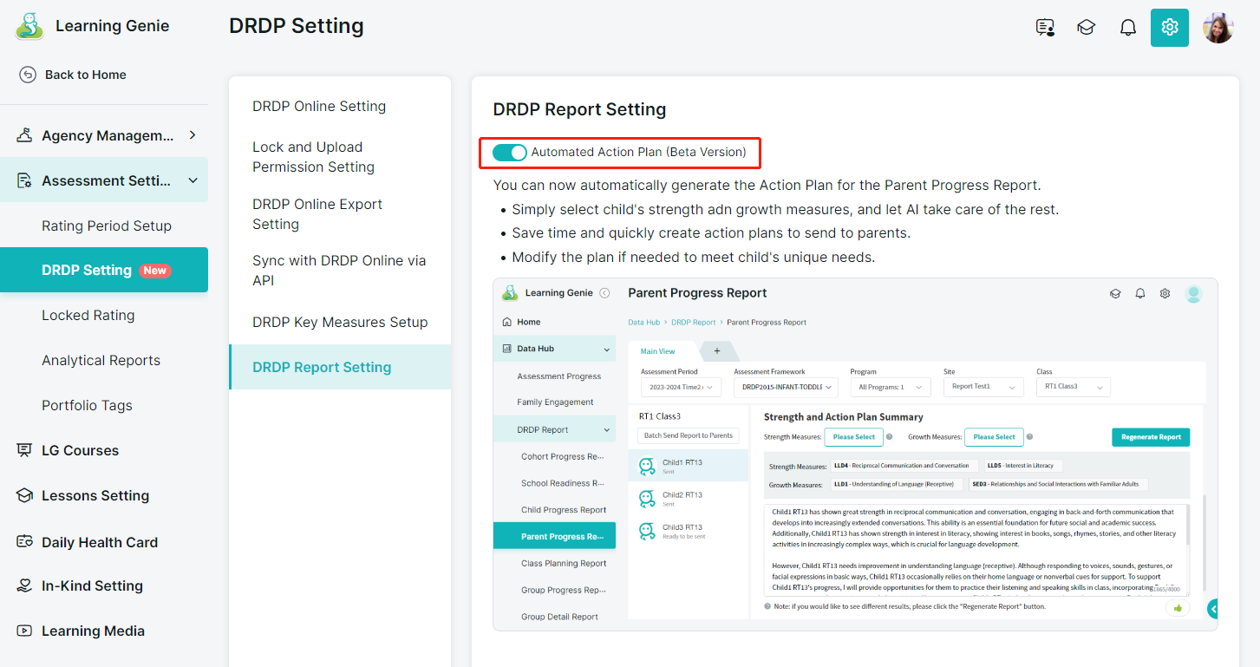The width and height of the screenshot is (1260, 667).
Task: Click the Parent Progress Report preview image
Action: (854, 454)
